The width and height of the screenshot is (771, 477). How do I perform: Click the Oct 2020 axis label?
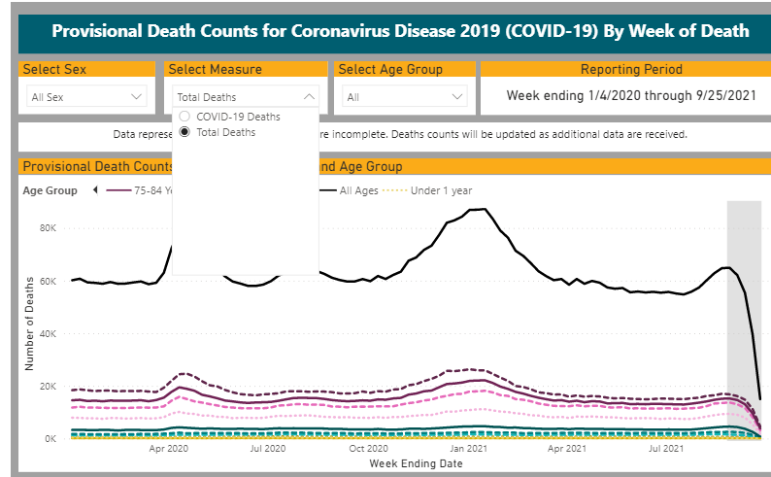(x=369, y=450)
